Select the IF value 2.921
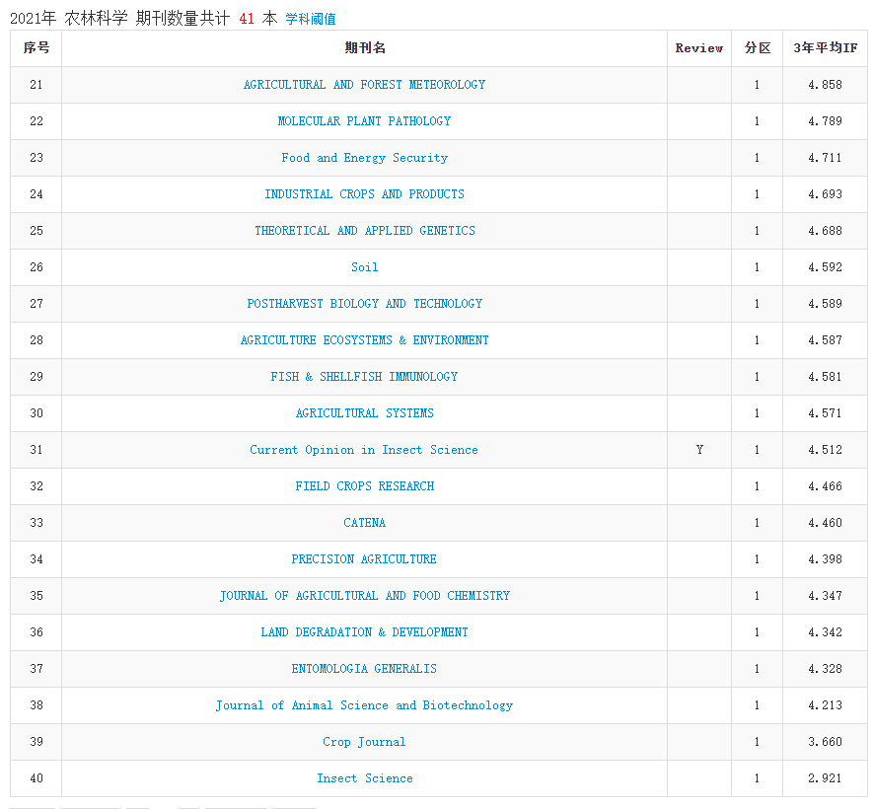The height and width of the screenshot is (809, 874). click(x=825, y=778)
